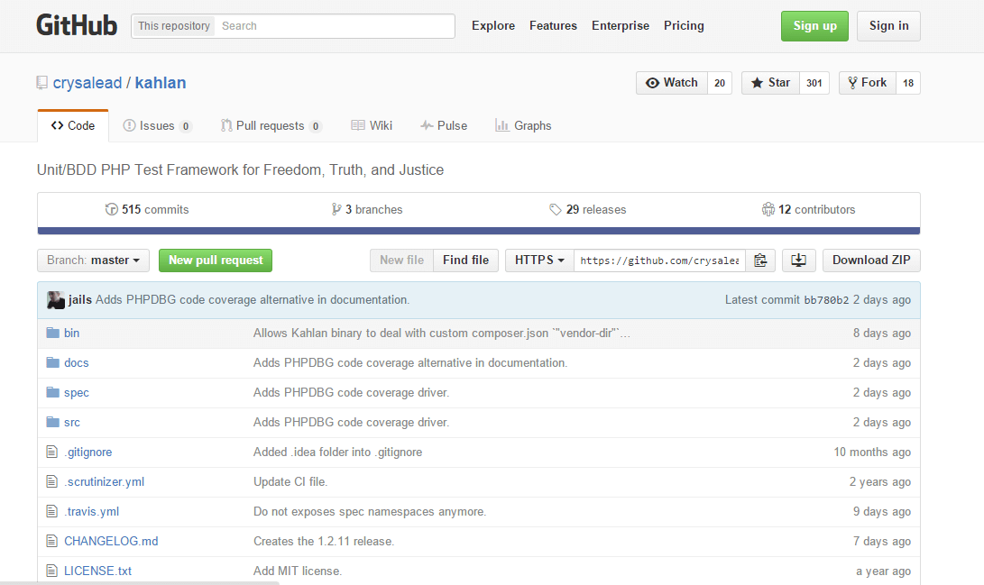Image resolution: width=984 pixels, height=585 pixels.
Task: Click the Wiki tab book icon
Action: [358, 125]
